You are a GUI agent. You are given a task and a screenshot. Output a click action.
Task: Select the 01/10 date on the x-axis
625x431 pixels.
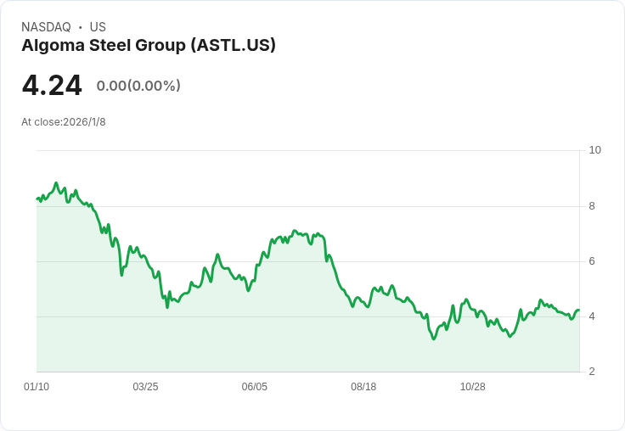coord(37,387)
